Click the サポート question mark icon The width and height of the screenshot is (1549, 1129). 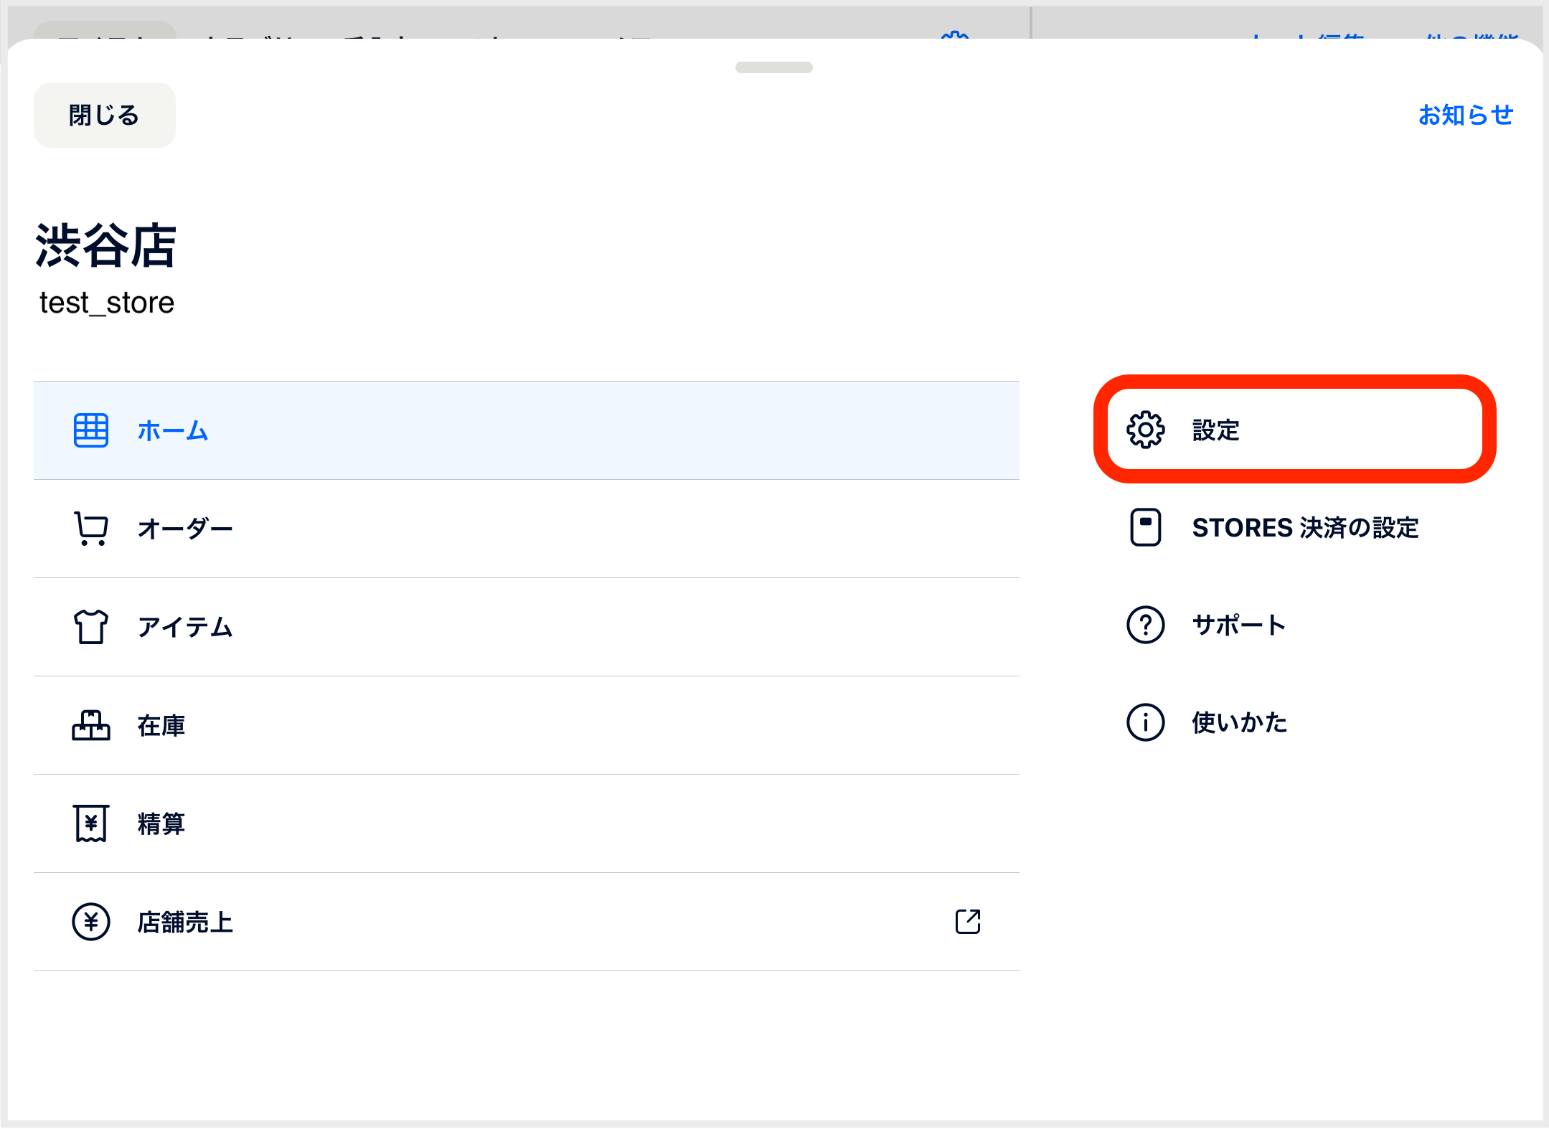pyautogui.click(x=1146, y=625)
